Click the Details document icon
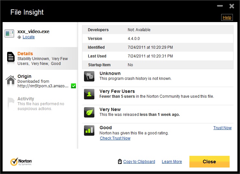 pyautogui.click(x=11, y=57)
